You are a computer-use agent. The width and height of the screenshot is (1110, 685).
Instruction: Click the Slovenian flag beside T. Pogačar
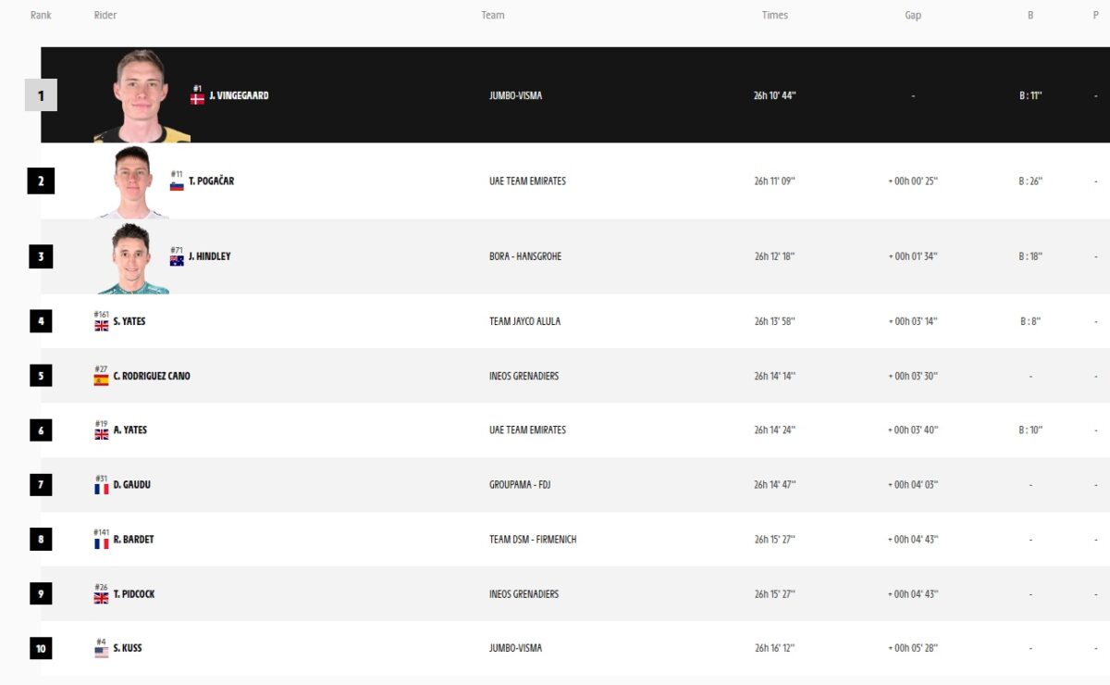tap(177, 185)
